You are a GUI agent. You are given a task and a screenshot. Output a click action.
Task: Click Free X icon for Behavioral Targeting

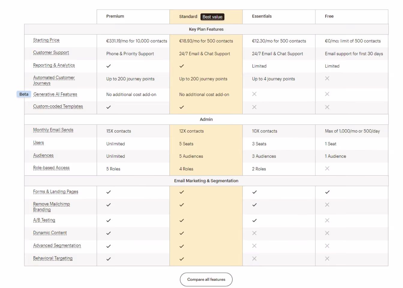pyautogui.click(x=327, y=259)
